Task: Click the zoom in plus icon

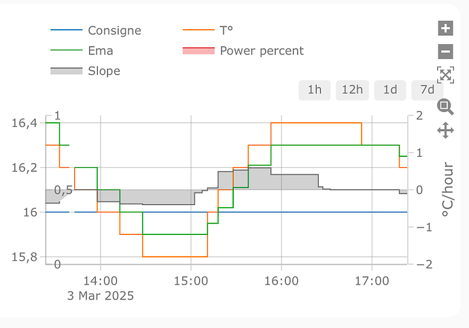Action: tap(446, 29)
